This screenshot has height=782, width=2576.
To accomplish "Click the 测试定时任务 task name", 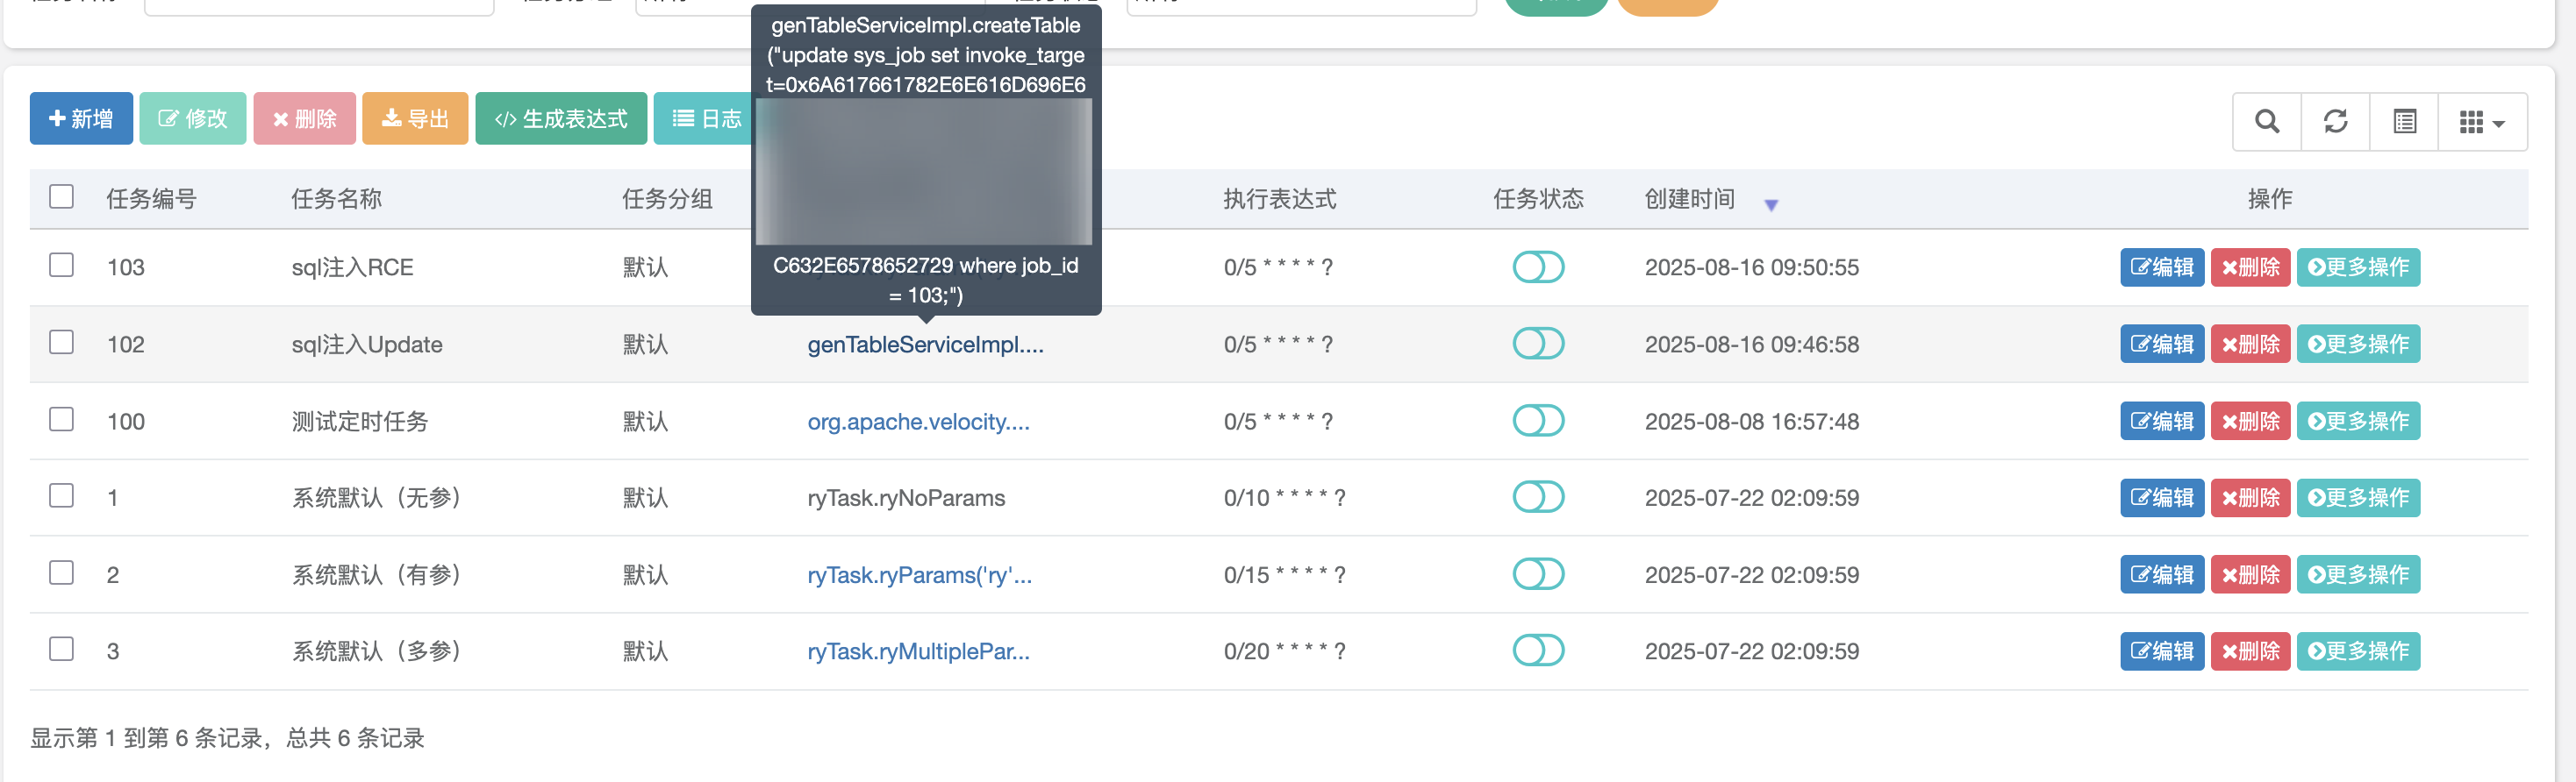I will 360,422.
